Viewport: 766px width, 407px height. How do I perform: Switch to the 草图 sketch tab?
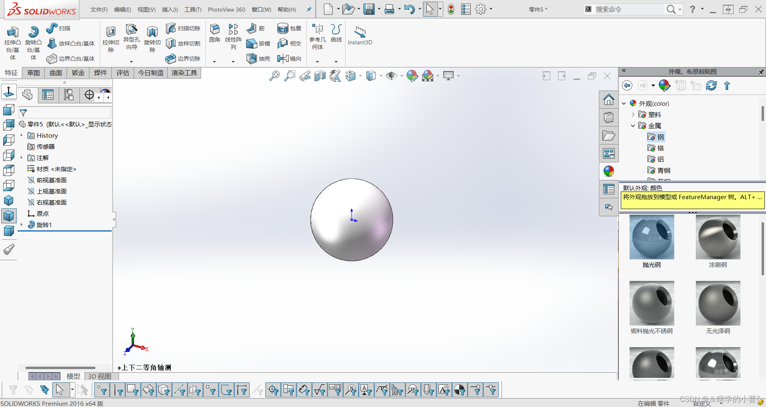34,73
